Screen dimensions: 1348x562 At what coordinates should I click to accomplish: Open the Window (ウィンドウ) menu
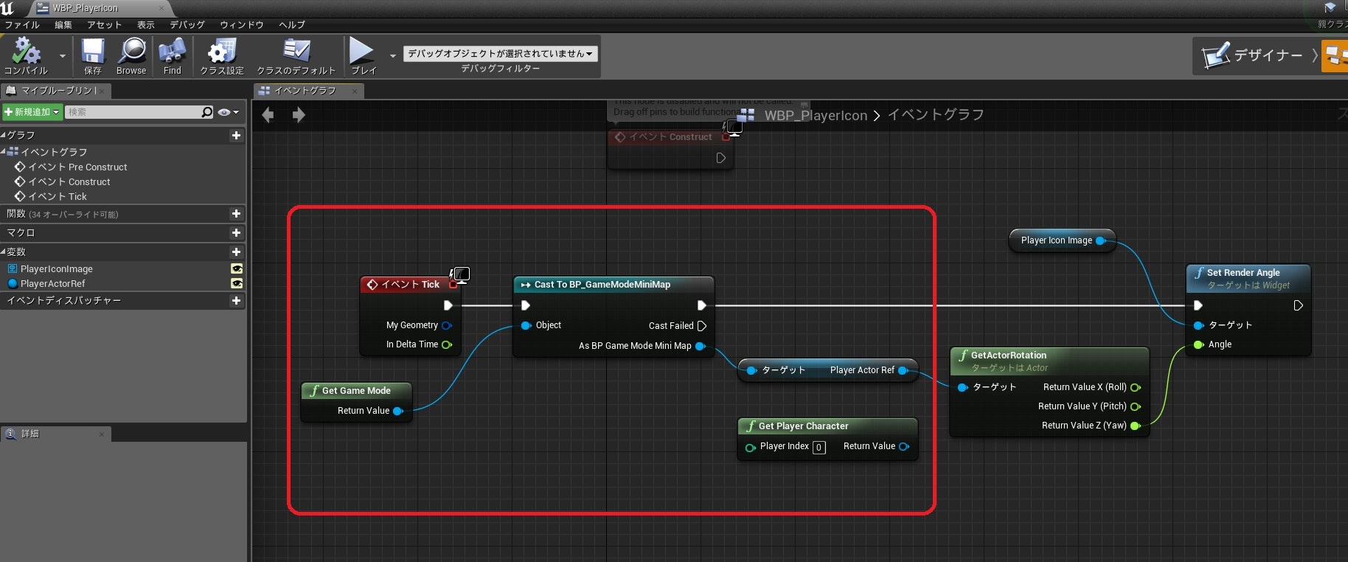point(242,25)
